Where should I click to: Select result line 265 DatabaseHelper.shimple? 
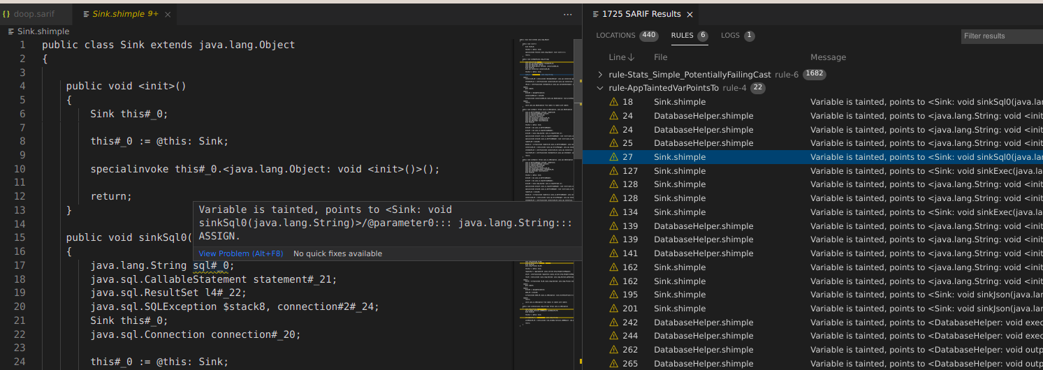pos(812,364)
